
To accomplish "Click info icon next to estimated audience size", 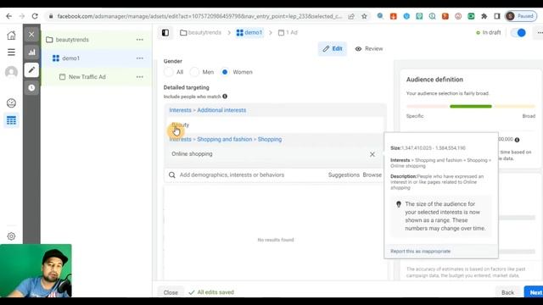I will (x=517, y=140).
